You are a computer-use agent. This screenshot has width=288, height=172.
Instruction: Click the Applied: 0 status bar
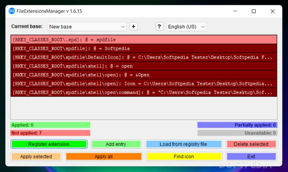pos(50,125)
